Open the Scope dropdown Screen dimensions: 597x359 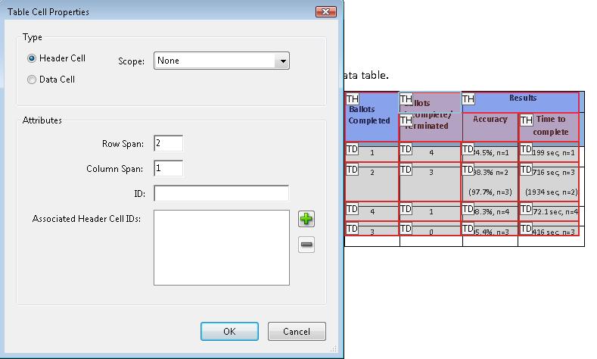(221, 61)
